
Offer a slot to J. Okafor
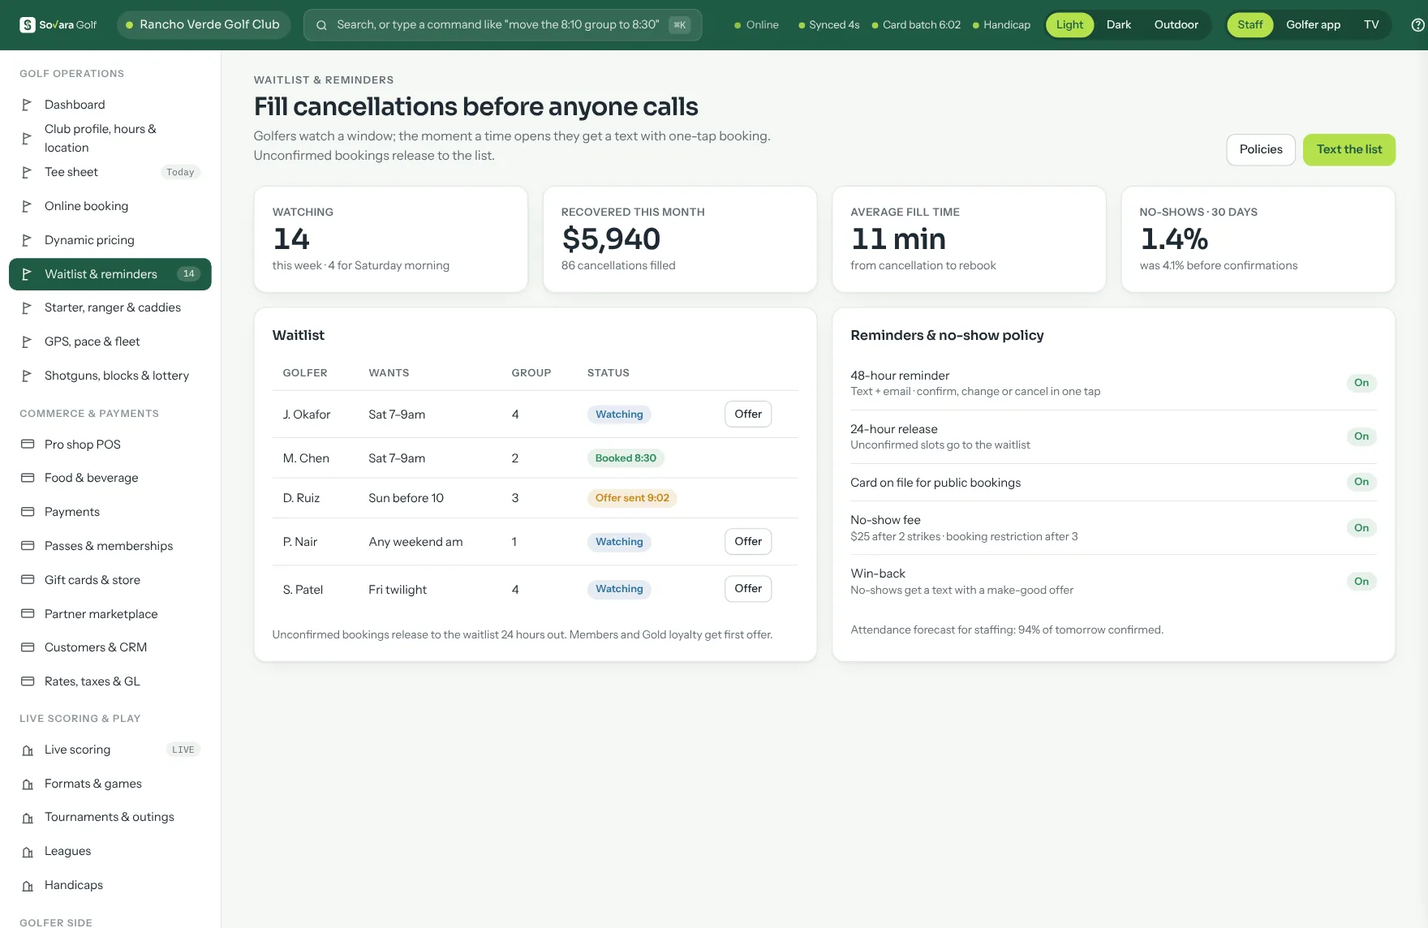click(x=747, y=415)
